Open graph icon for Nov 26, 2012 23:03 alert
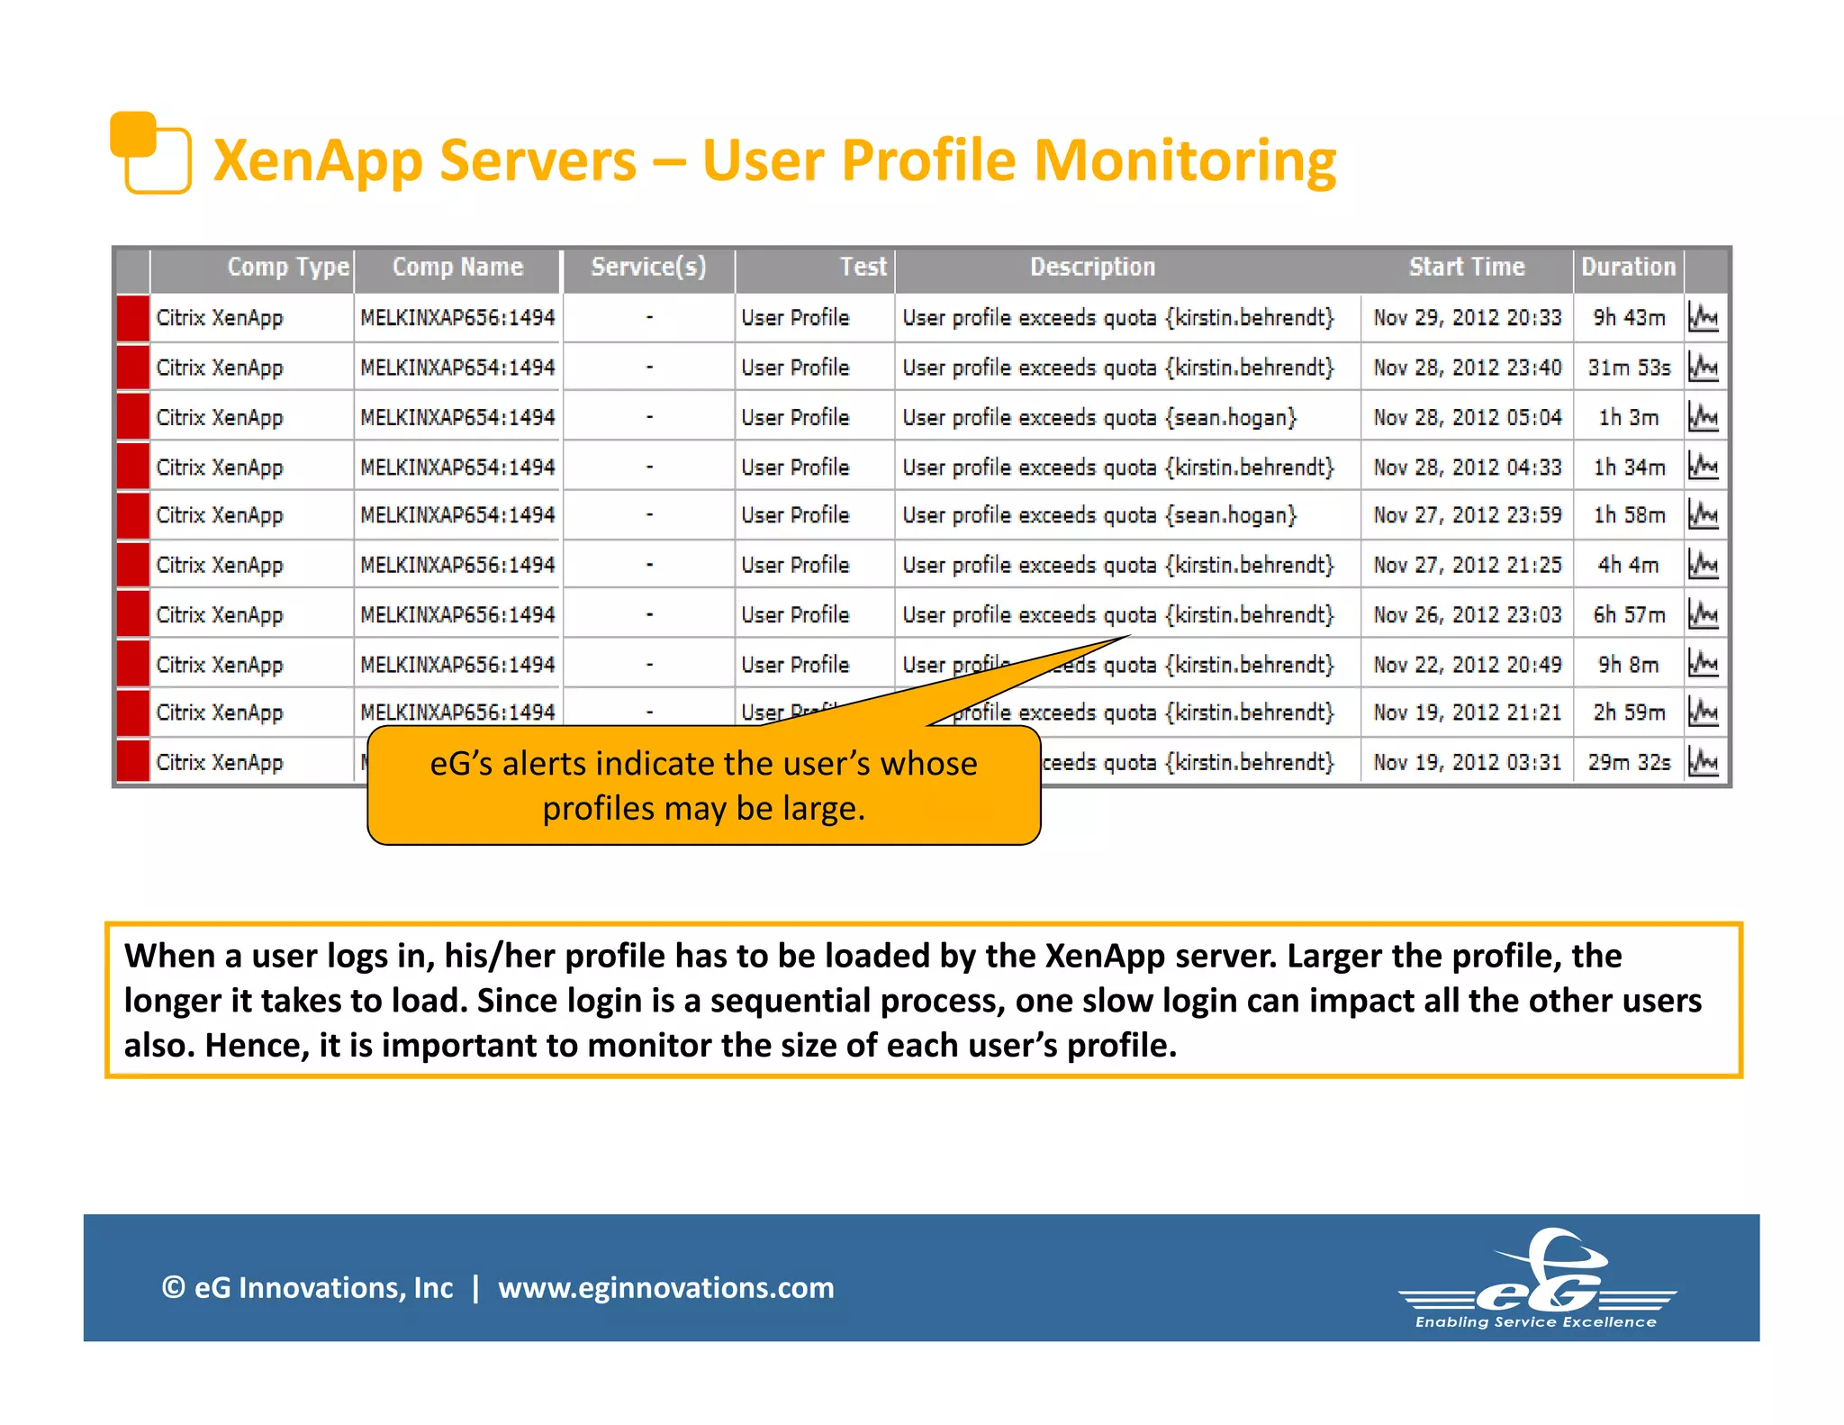This screenshot has height=1425, width=1844. point(1704,614)
